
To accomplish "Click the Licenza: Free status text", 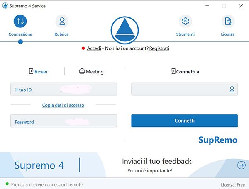I will click(x=233, y=185).
